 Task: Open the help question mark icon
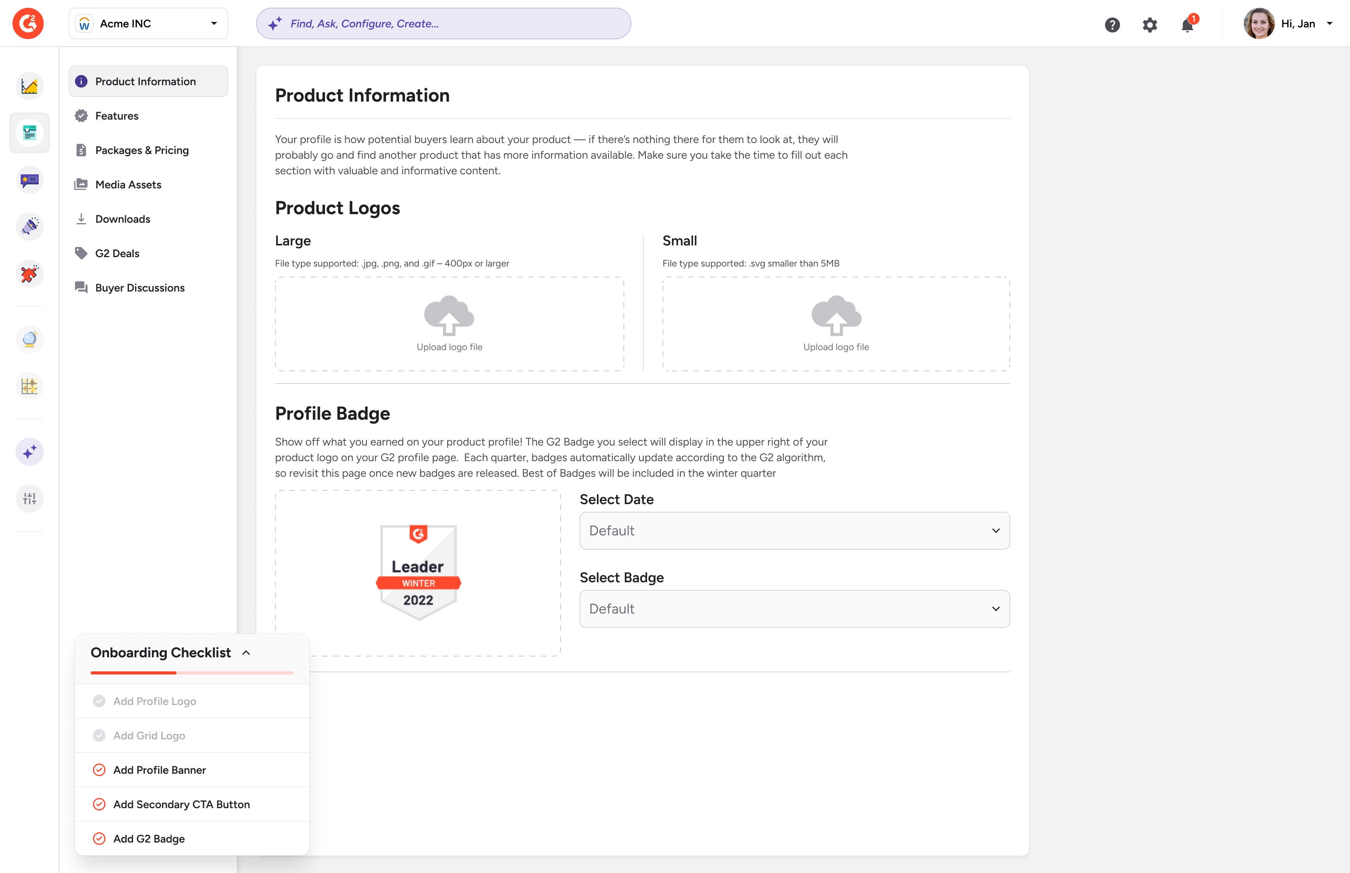coord(1112,24)
